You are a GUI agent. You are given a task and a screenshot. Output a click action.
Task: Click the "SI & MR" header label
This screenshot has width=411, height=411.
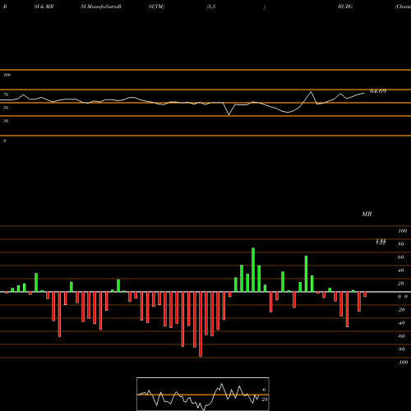[44, 7]
